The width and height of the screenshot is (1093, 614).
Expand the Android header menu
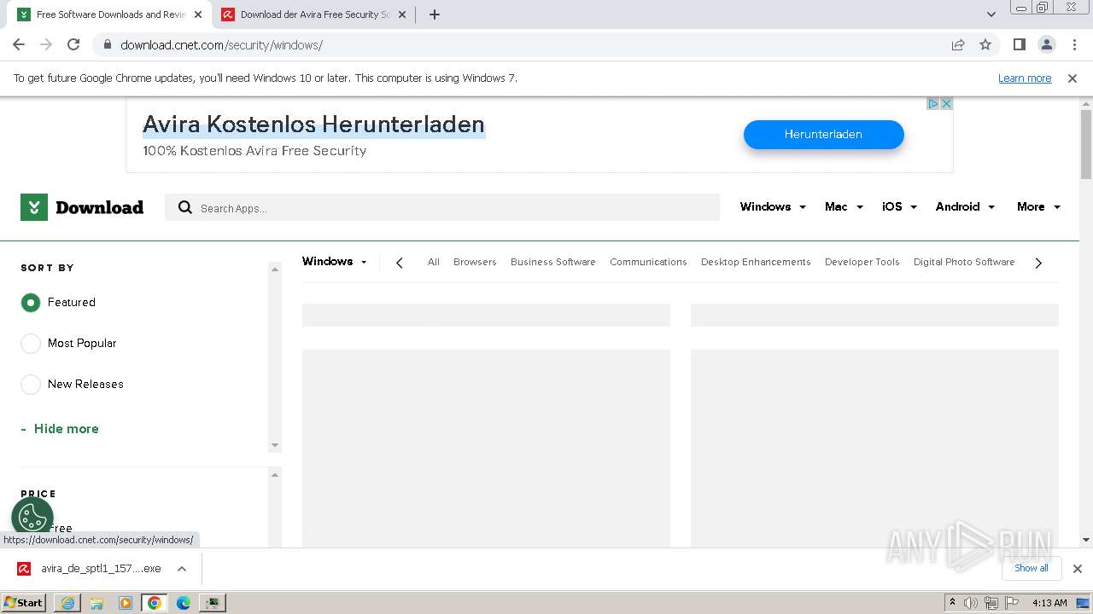click(965, 206)
